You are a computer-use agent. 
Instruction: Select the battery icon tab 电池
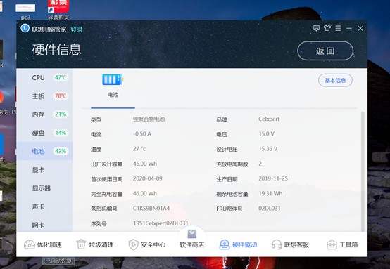point(113,86)
